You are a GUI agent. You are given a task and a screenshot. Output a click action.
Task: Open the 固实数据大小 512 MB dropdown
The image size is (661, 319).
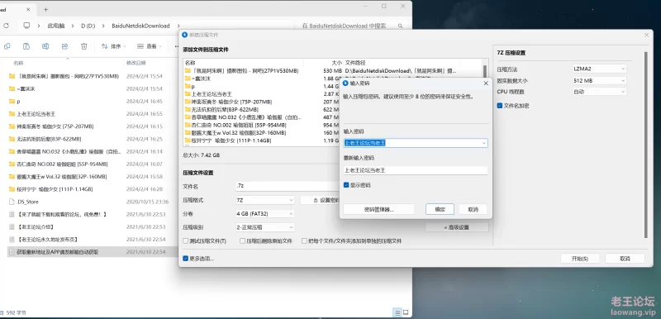coord(599,80)
